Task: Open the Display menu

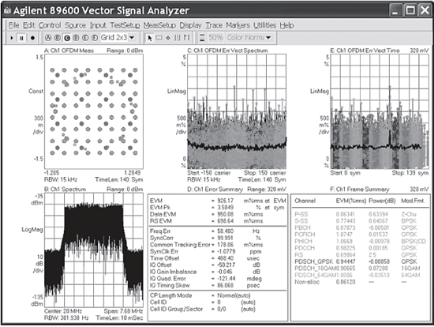Action: coord(190,25)
